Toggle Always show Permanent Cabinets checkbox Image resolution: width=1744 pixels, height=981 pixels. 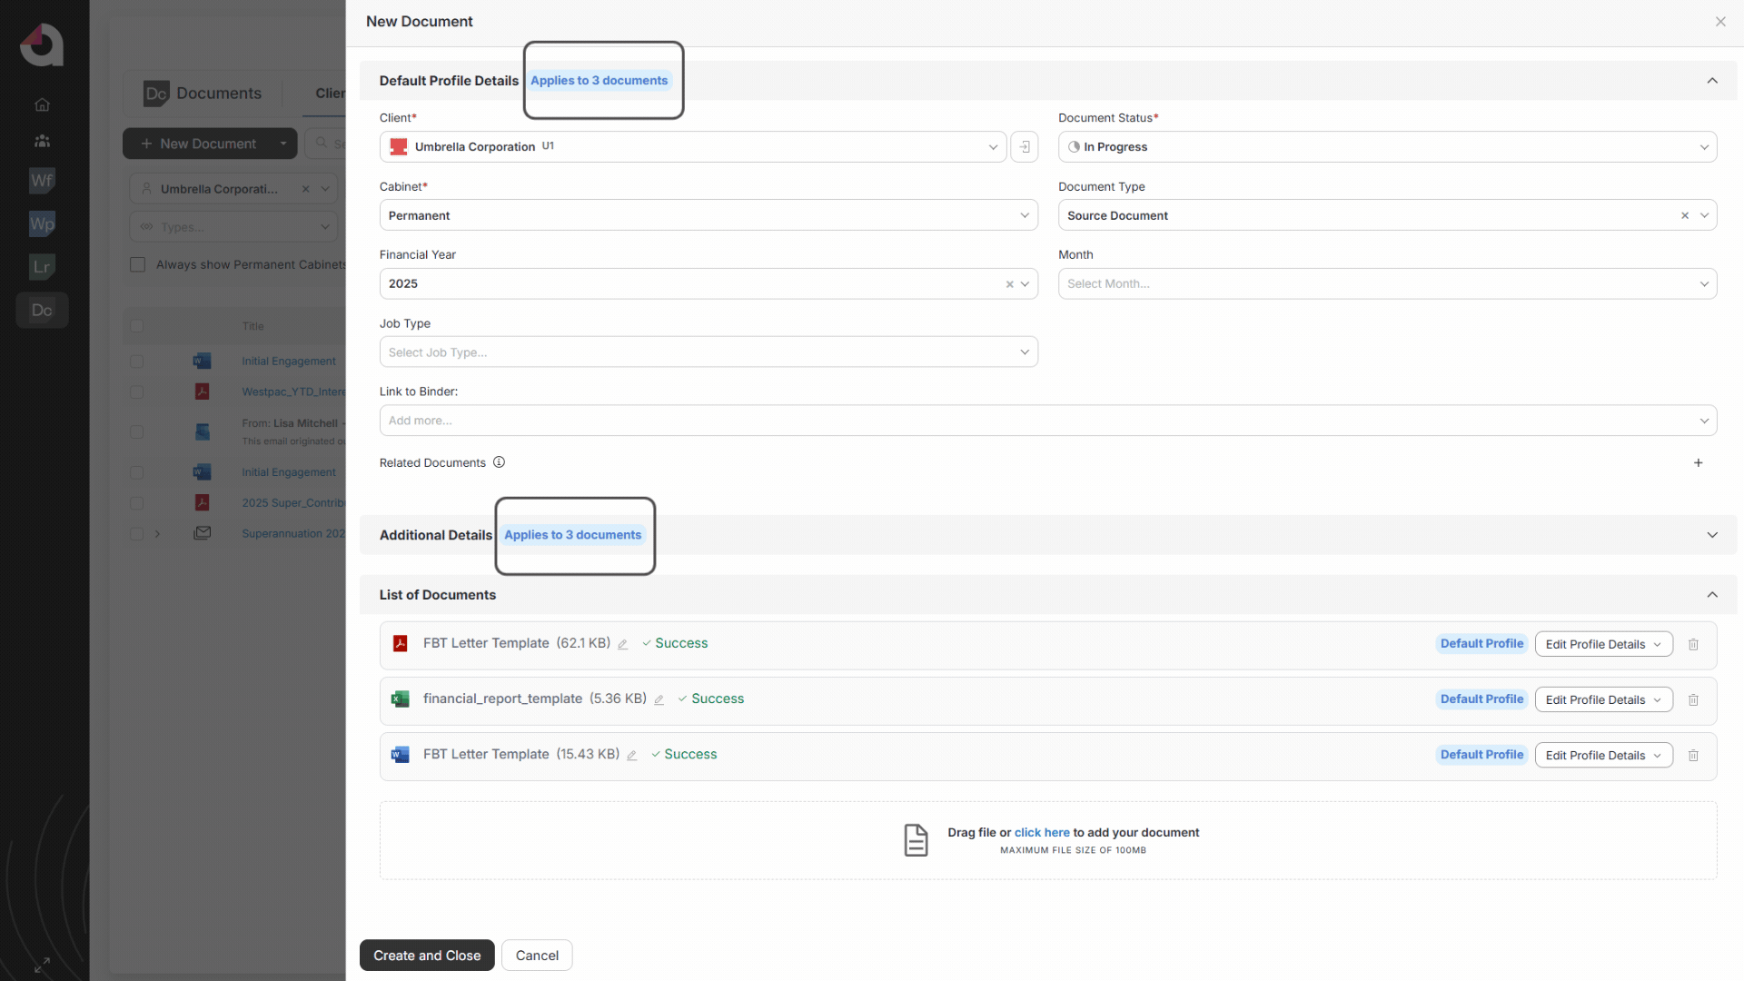(x=137, y=264)
